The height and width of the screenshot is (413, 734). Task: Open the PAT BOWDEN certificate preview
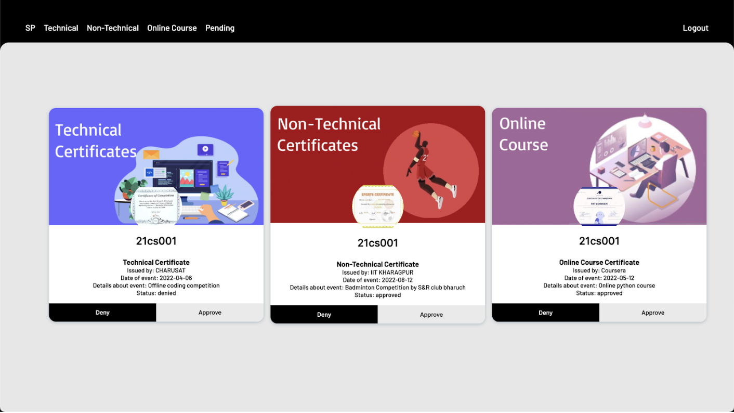click(x=599, y=204)
